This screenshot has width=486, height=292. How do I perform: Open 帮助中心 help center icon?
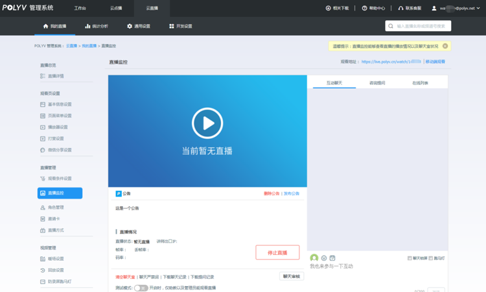[364, 8]
